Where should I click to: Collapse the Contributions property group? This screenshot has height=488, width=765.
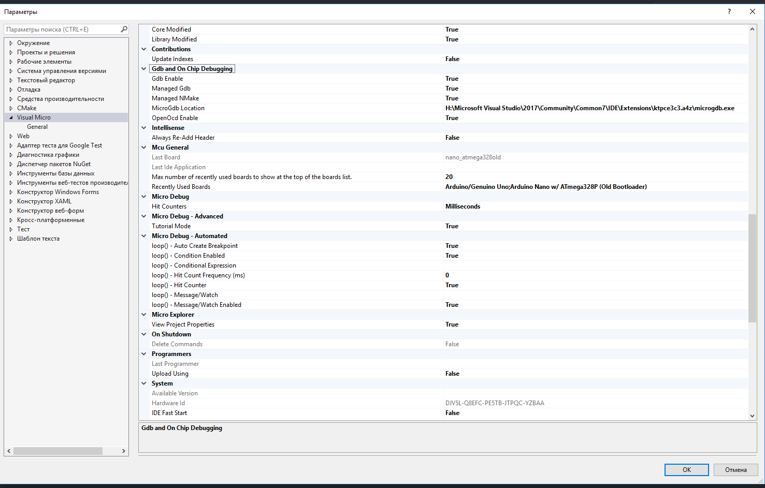tap(144, 49)
